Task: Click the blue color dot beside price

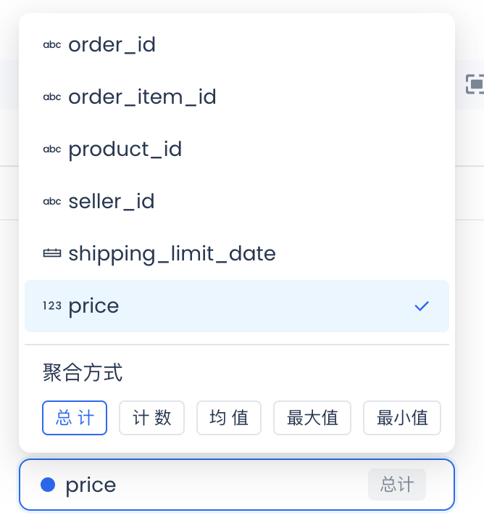Action: click(48, 485)
